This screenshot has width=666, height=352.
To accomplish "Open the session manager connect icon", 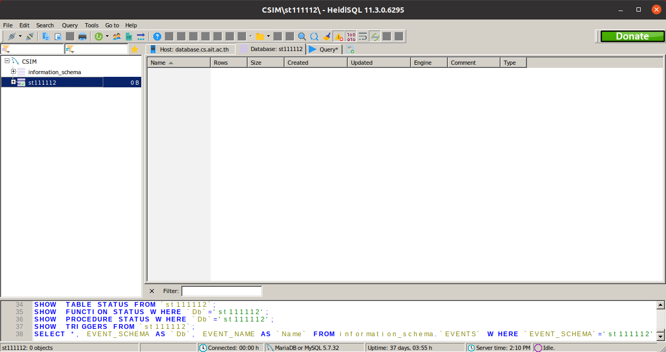I will point(11,36).
